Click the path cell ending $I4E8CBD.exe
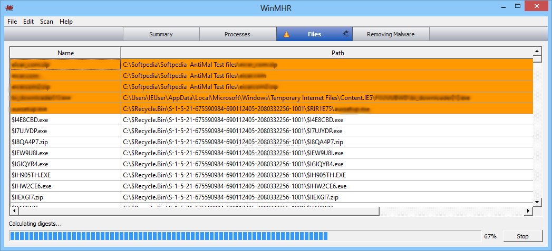The height and width of the screenshot is (251, 552). click(x=327, y=120)
